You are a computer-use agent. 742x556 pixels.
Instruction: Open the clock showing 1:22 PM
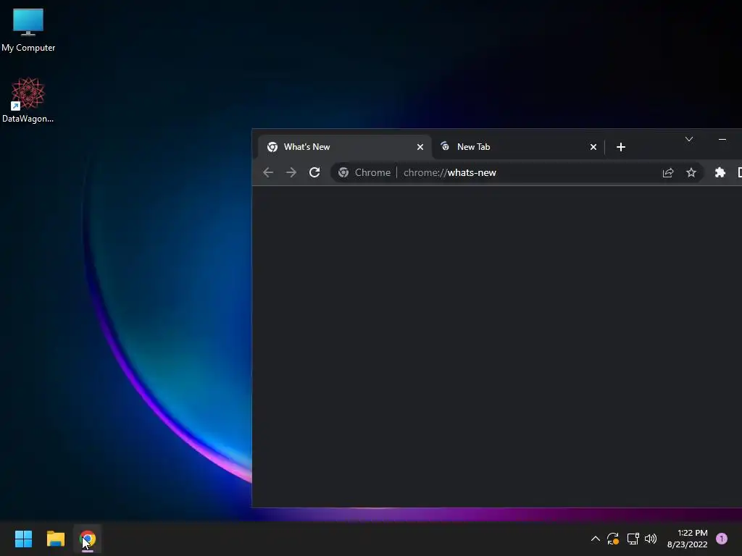pyautogui.click(x=688, y=539)
